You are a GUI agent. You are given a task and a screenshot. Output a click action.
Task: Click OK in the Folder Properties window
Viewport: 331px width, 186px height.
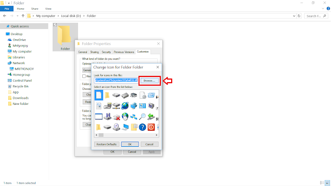pos(113,152)
